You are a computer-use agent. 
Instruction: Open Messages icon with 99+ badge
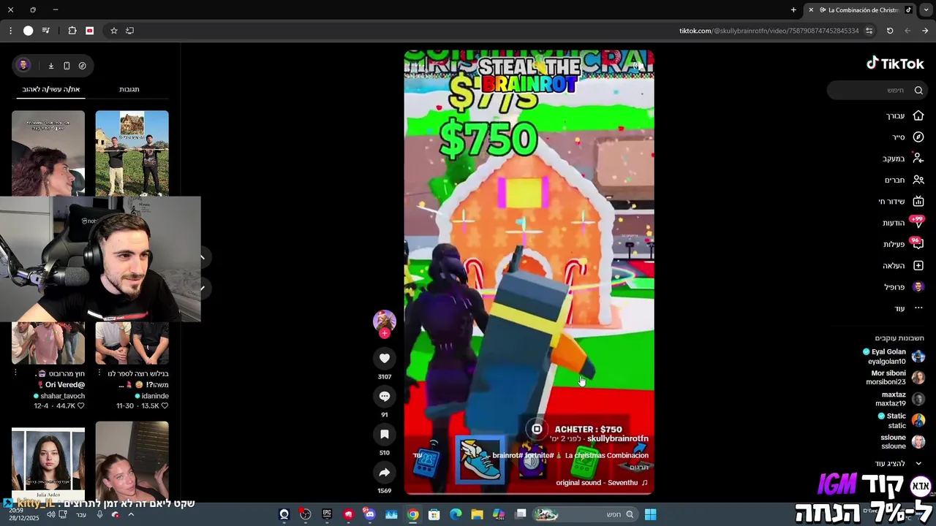click(918, 222)
